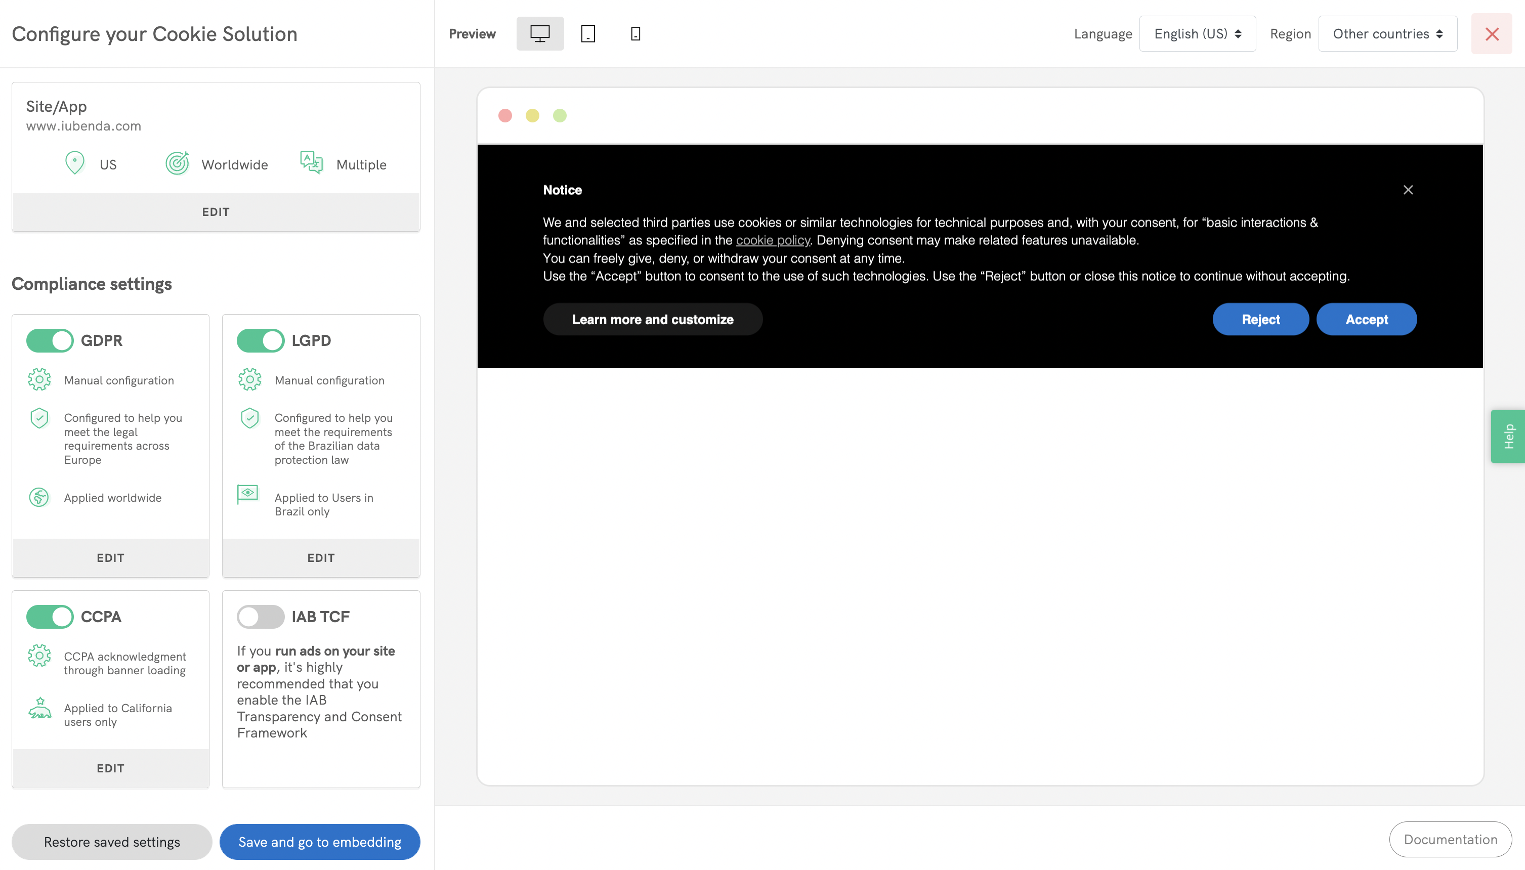Screen dimensions: 1525x870
Task: Click the Multiple languages icon
Action: click(x=310, y=162)
